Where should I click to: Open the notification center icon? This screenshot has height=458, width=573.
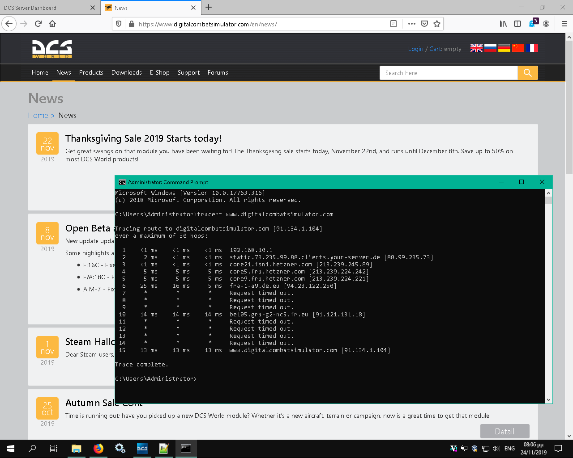click(x=558, y=449)
